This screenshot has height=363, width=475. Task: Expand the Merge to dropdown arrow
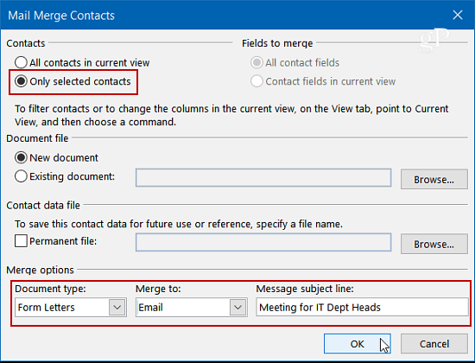point(237,308)
